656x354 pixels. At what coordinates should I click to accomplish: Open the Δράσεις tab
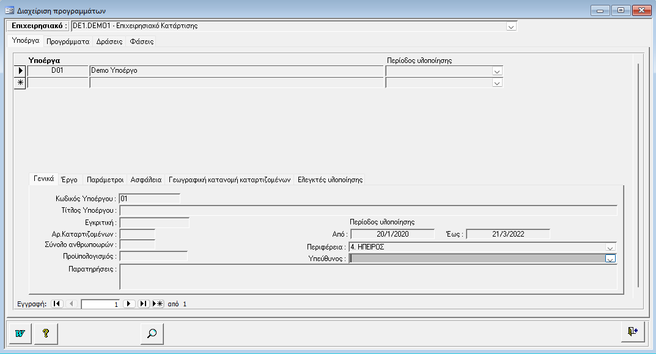tap(109, 42)
